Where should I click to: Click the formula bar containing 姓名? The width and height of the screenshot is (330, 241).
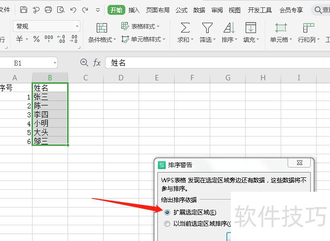click(x=218, y=63)
